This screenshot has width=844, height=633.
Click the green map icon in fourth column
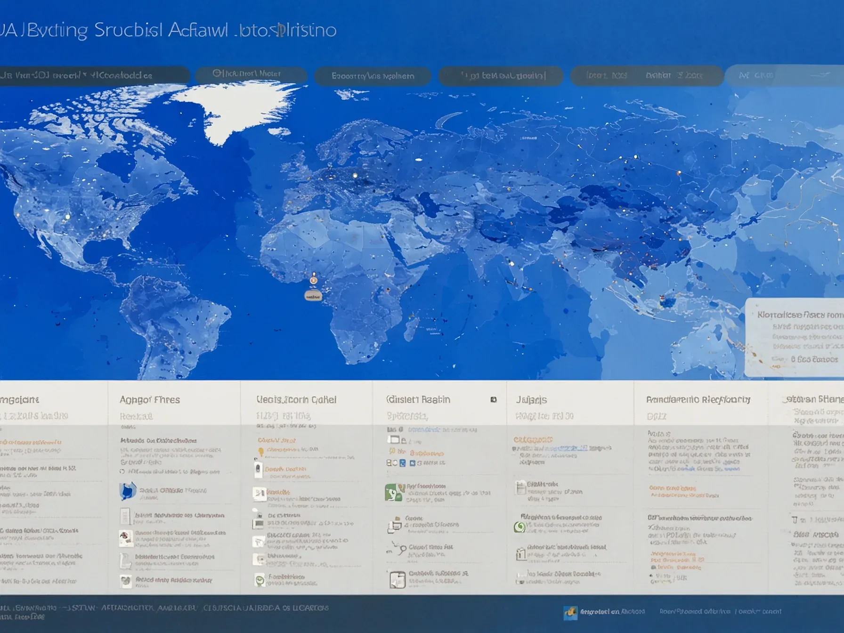coord(394,492)
